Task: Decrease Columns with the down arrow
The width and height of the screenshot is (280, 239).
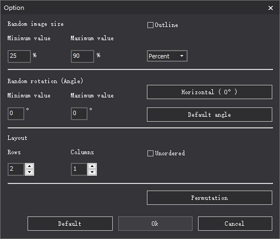Action: pos(92,172)
